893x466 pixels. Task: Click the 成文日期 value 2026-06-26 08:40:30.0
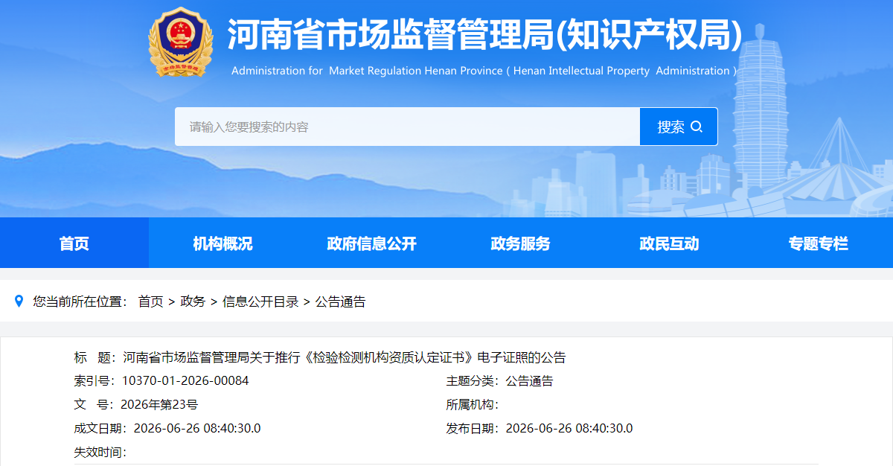197,429
